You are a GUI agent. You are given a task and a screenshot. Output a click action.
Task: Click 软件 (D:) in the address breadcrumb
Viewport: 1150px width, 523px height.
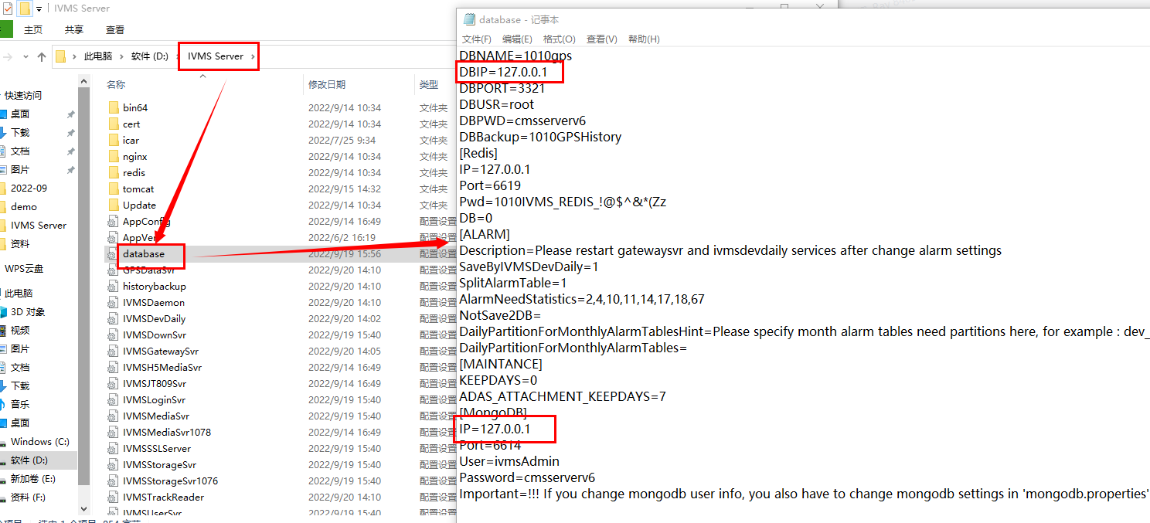point(149,56)
